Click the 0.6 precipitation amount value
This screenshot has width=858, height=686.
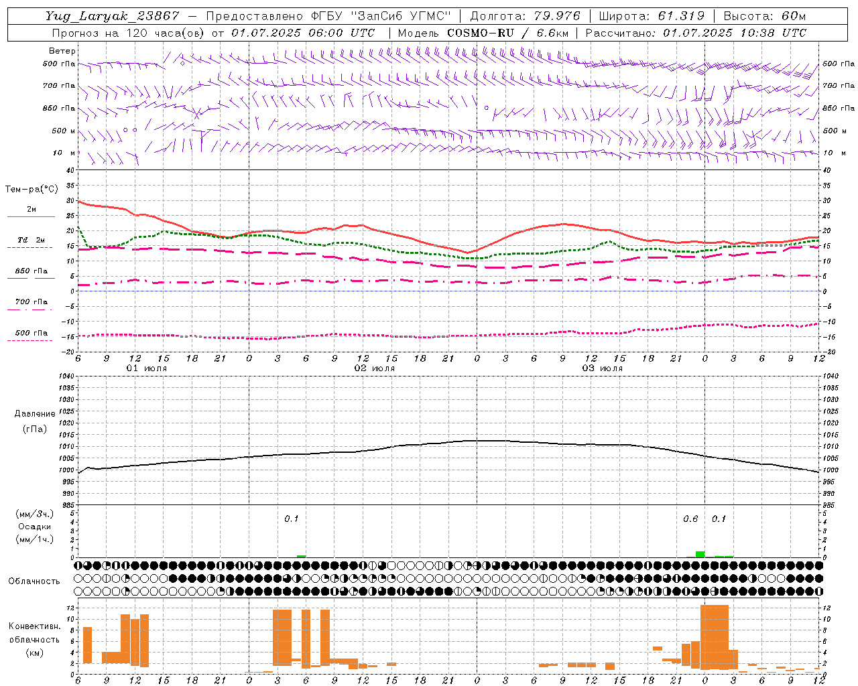(x=690, y=519)
